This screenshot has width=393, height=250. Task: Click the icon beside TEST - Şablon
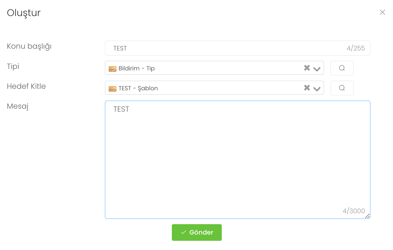pos(112,88)
